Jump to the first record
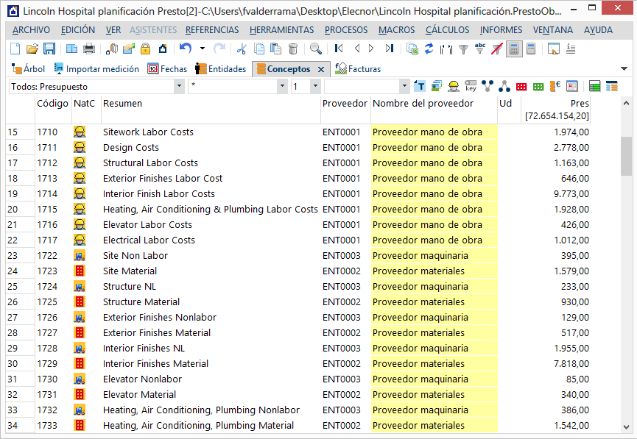This screenshot has height=439, width=637. tap(339, 49)
